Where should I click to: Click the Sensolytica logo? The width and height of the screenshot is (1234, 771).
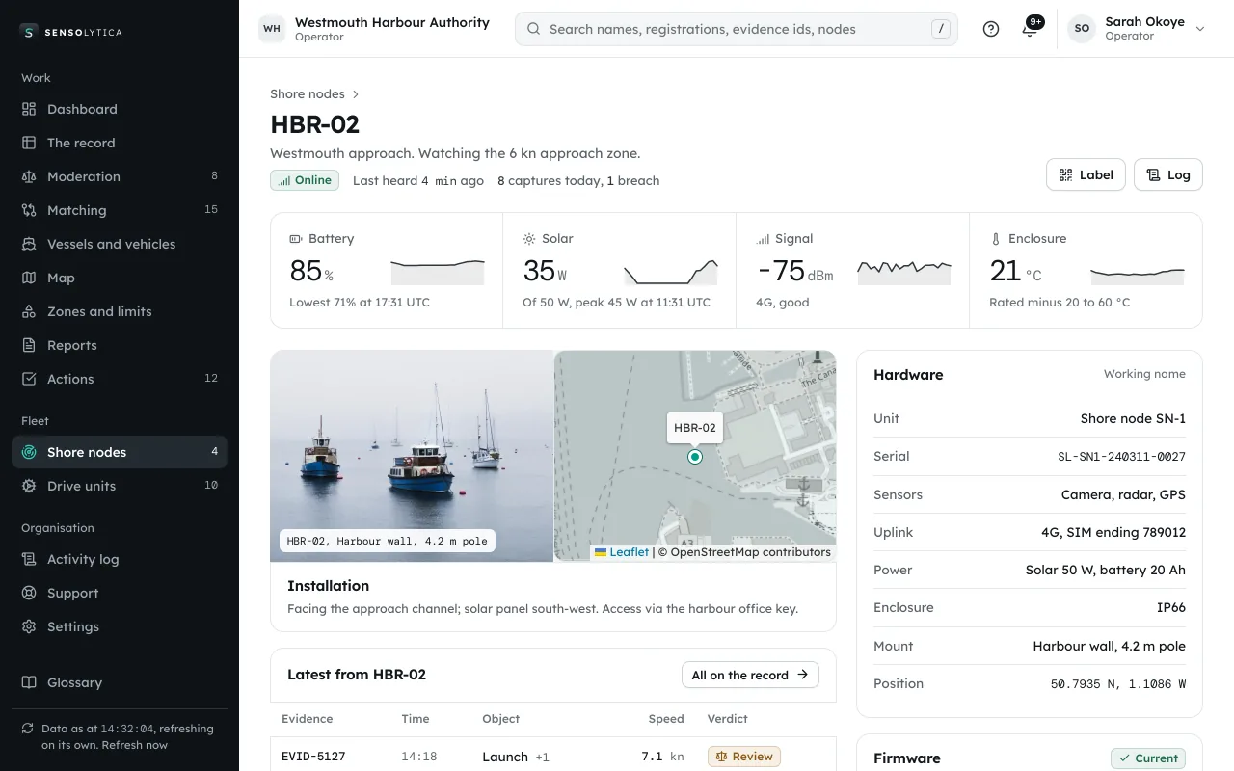tap(70, 32)
